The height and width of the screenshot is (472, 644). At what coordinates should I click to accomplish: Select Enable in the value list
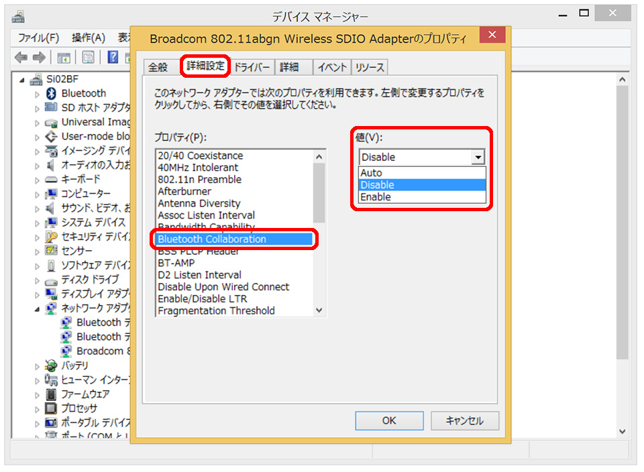point(422,197)
